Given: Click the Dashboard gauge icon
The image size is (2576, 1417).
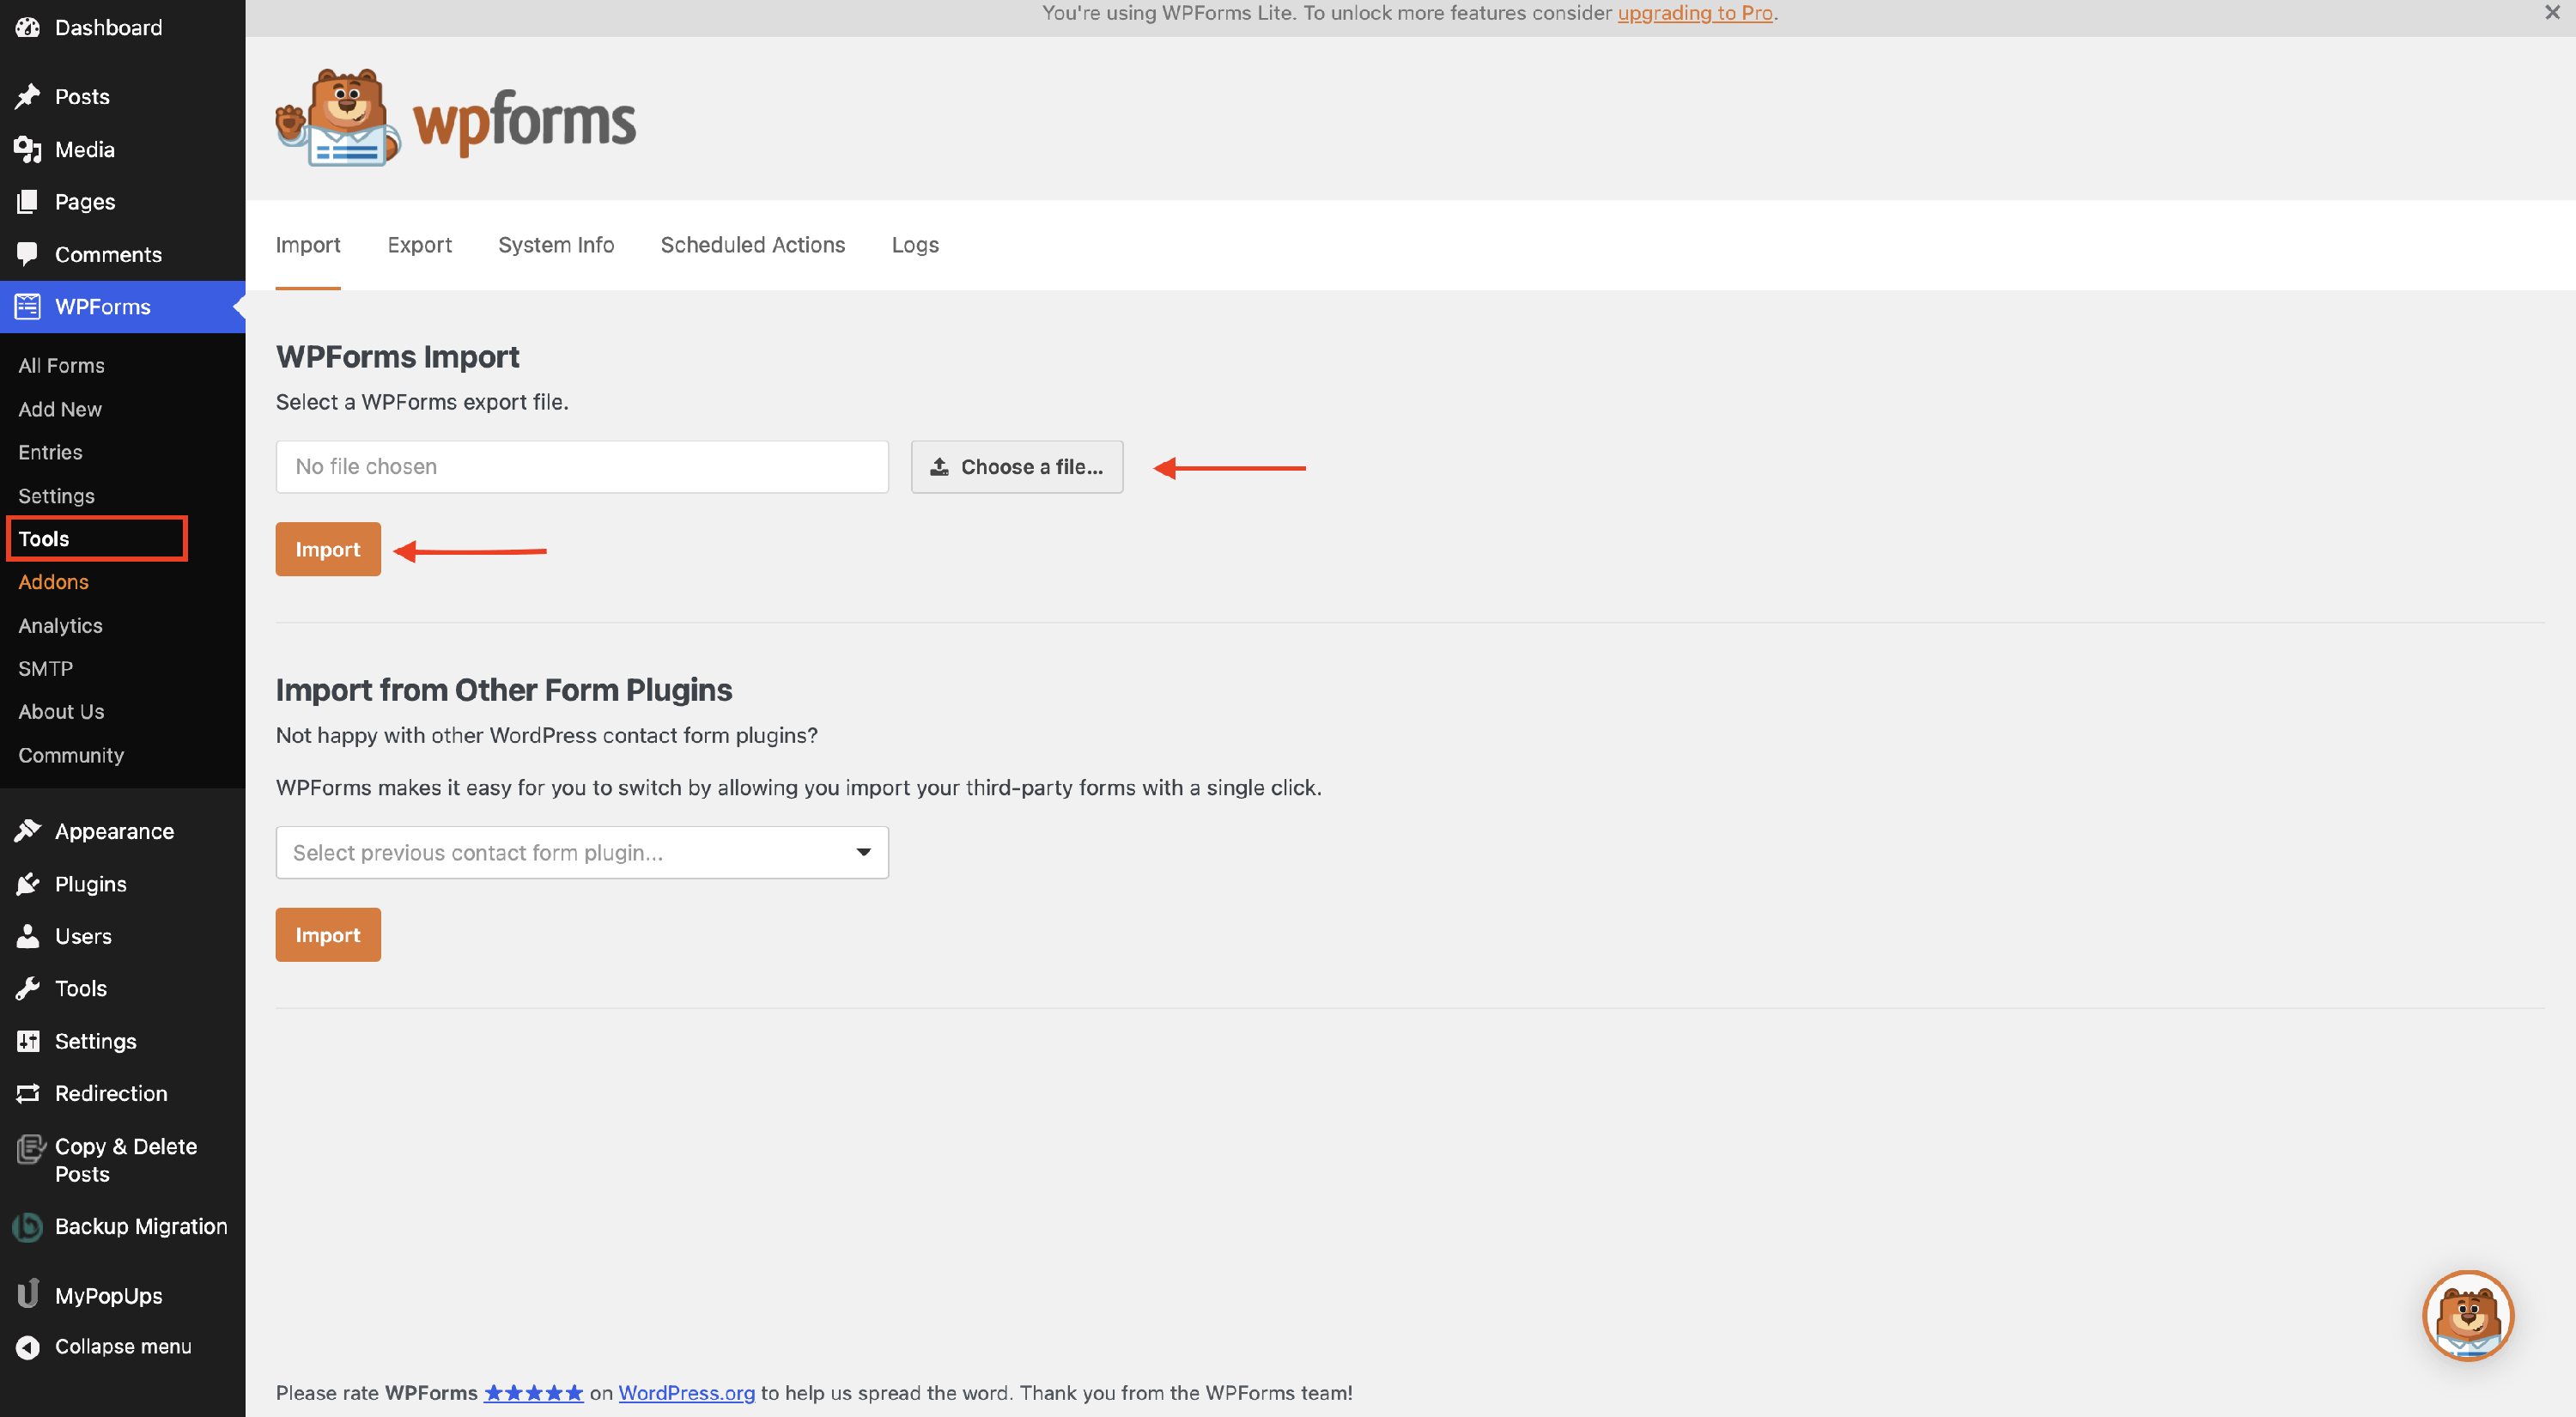Looking at the screenshot, I should pos(28,27).
